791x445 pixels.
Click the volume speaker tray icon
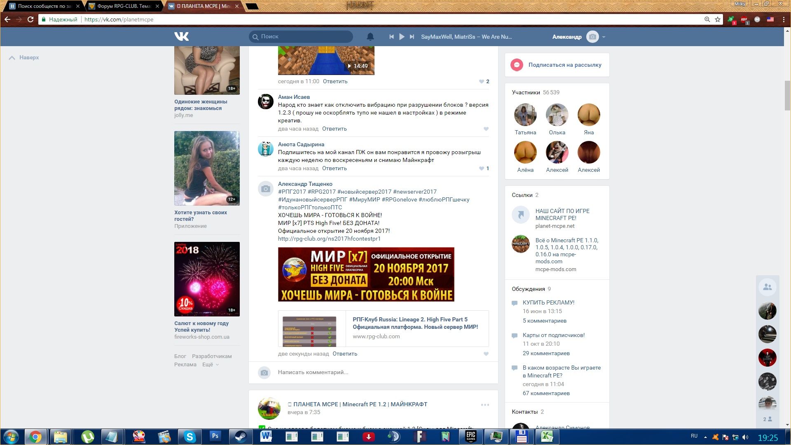(745, 437)
